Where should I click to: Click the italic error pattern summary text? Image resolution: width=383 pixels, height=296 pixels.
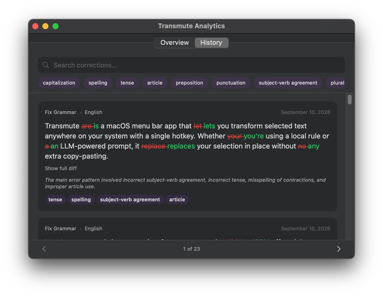(x=185, y=183)
